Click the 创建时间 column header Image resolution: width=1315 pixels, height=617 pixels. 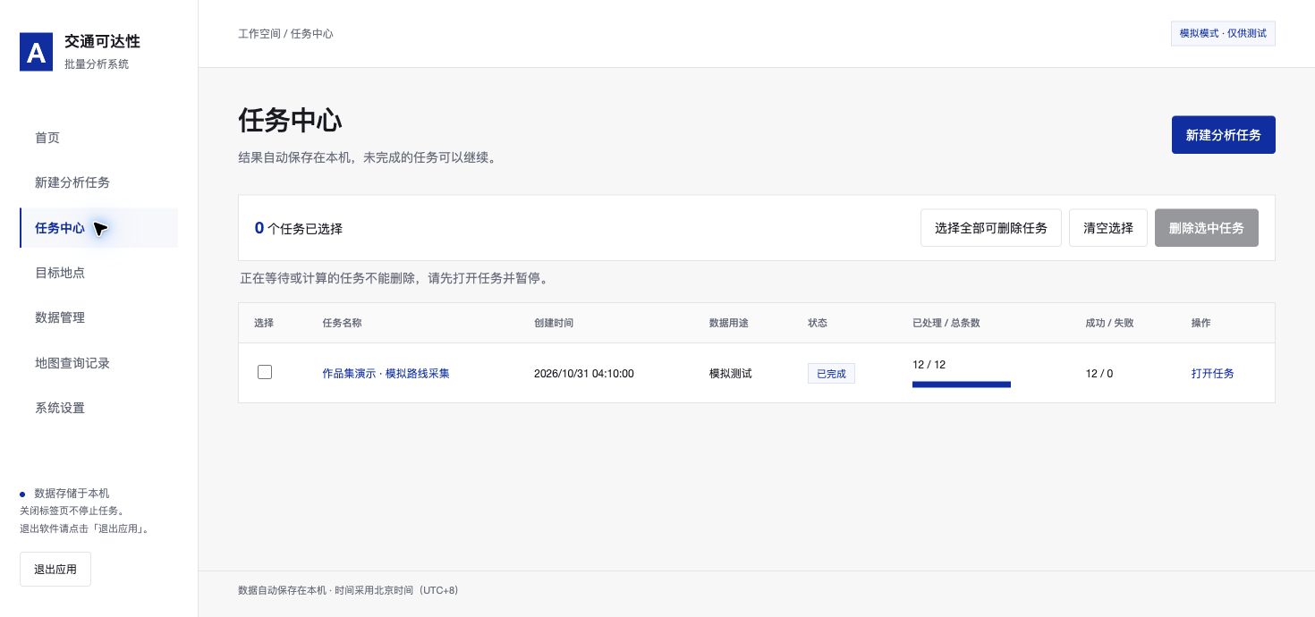coord(553,323)
